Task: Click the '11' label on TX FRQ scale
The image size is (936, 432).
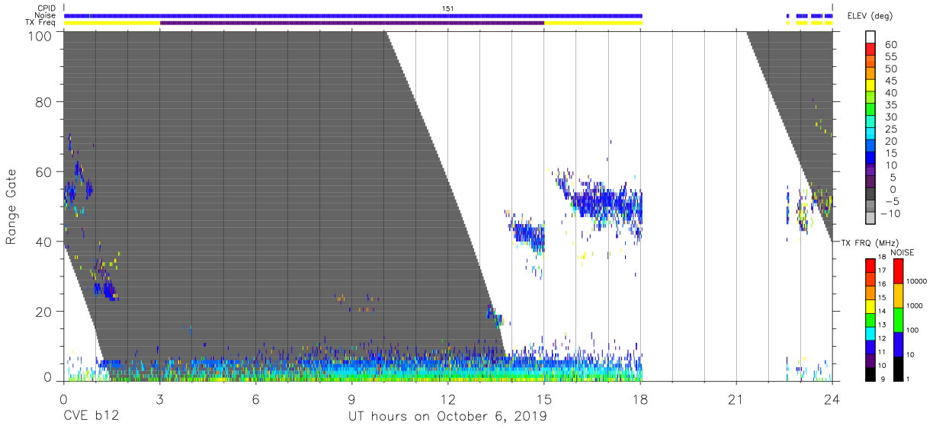Action: (882, 352)
